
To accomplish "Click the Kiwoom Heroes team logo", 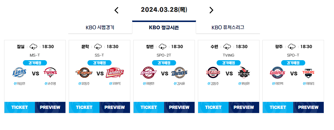I will (x=149, y=72).
